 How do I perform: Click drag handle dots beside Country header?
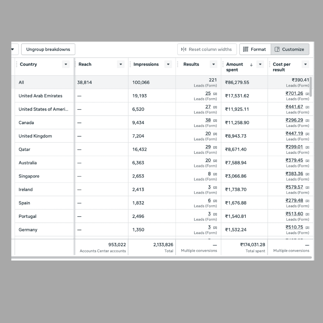(x=17, y=64)
